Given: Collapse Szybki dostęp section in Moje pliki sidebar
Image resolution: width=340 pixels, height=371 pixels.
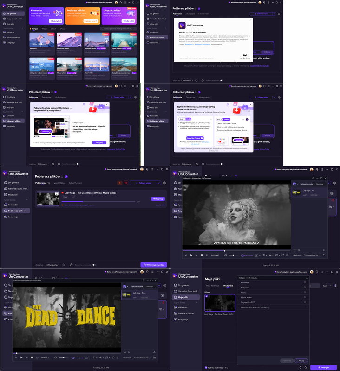Looking at the screenshot, I should pos(197,303).
